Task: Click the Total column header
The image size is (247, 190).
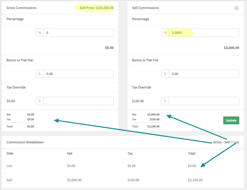Action: [192, 153]
